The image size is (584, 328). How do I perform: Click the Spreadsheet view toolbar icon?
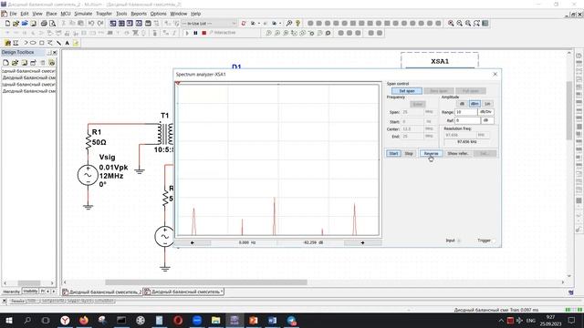(121, 24)
